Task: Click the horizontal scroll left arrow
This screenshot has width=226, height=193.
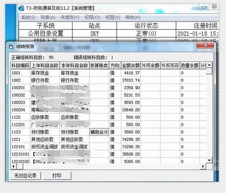Action: pos(14,167)
